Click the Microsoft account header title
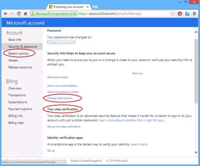Viewport: 200px width, 166px height. pyautogui.click(x=25, y=23)
